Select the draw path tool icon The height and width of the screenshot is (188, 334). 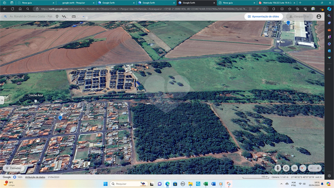(64, 16)
